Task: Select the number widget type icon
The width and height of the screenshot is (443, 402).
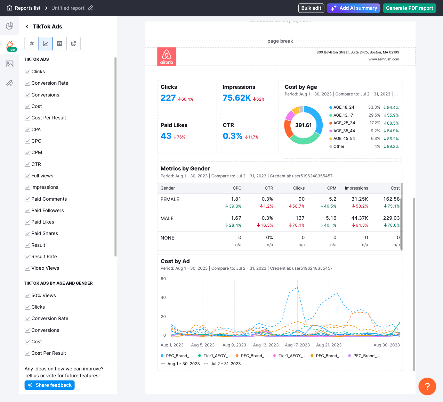Action: [32, 43]
